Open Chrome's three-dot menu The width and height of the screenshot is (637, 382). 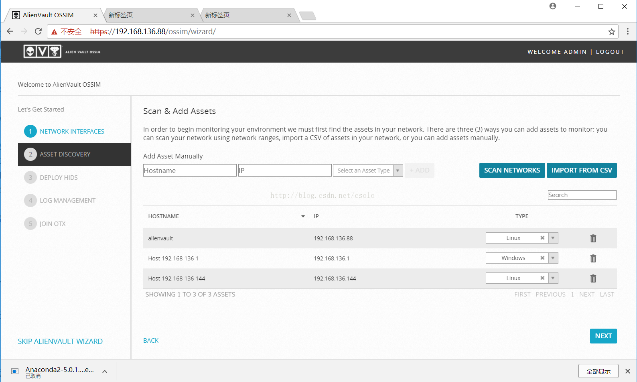pos(628,31)
